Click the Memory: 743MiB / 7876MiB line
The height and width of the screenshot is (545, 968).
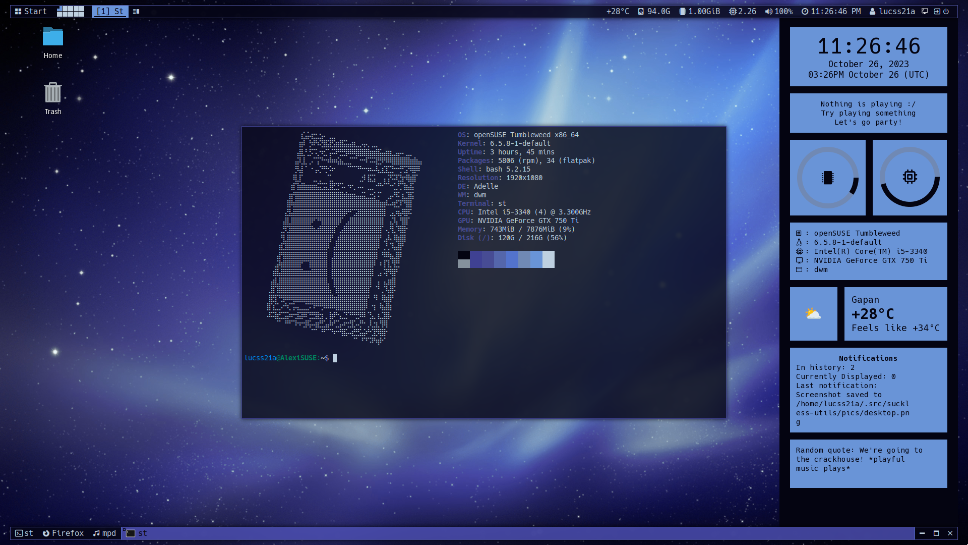(516, 229)
